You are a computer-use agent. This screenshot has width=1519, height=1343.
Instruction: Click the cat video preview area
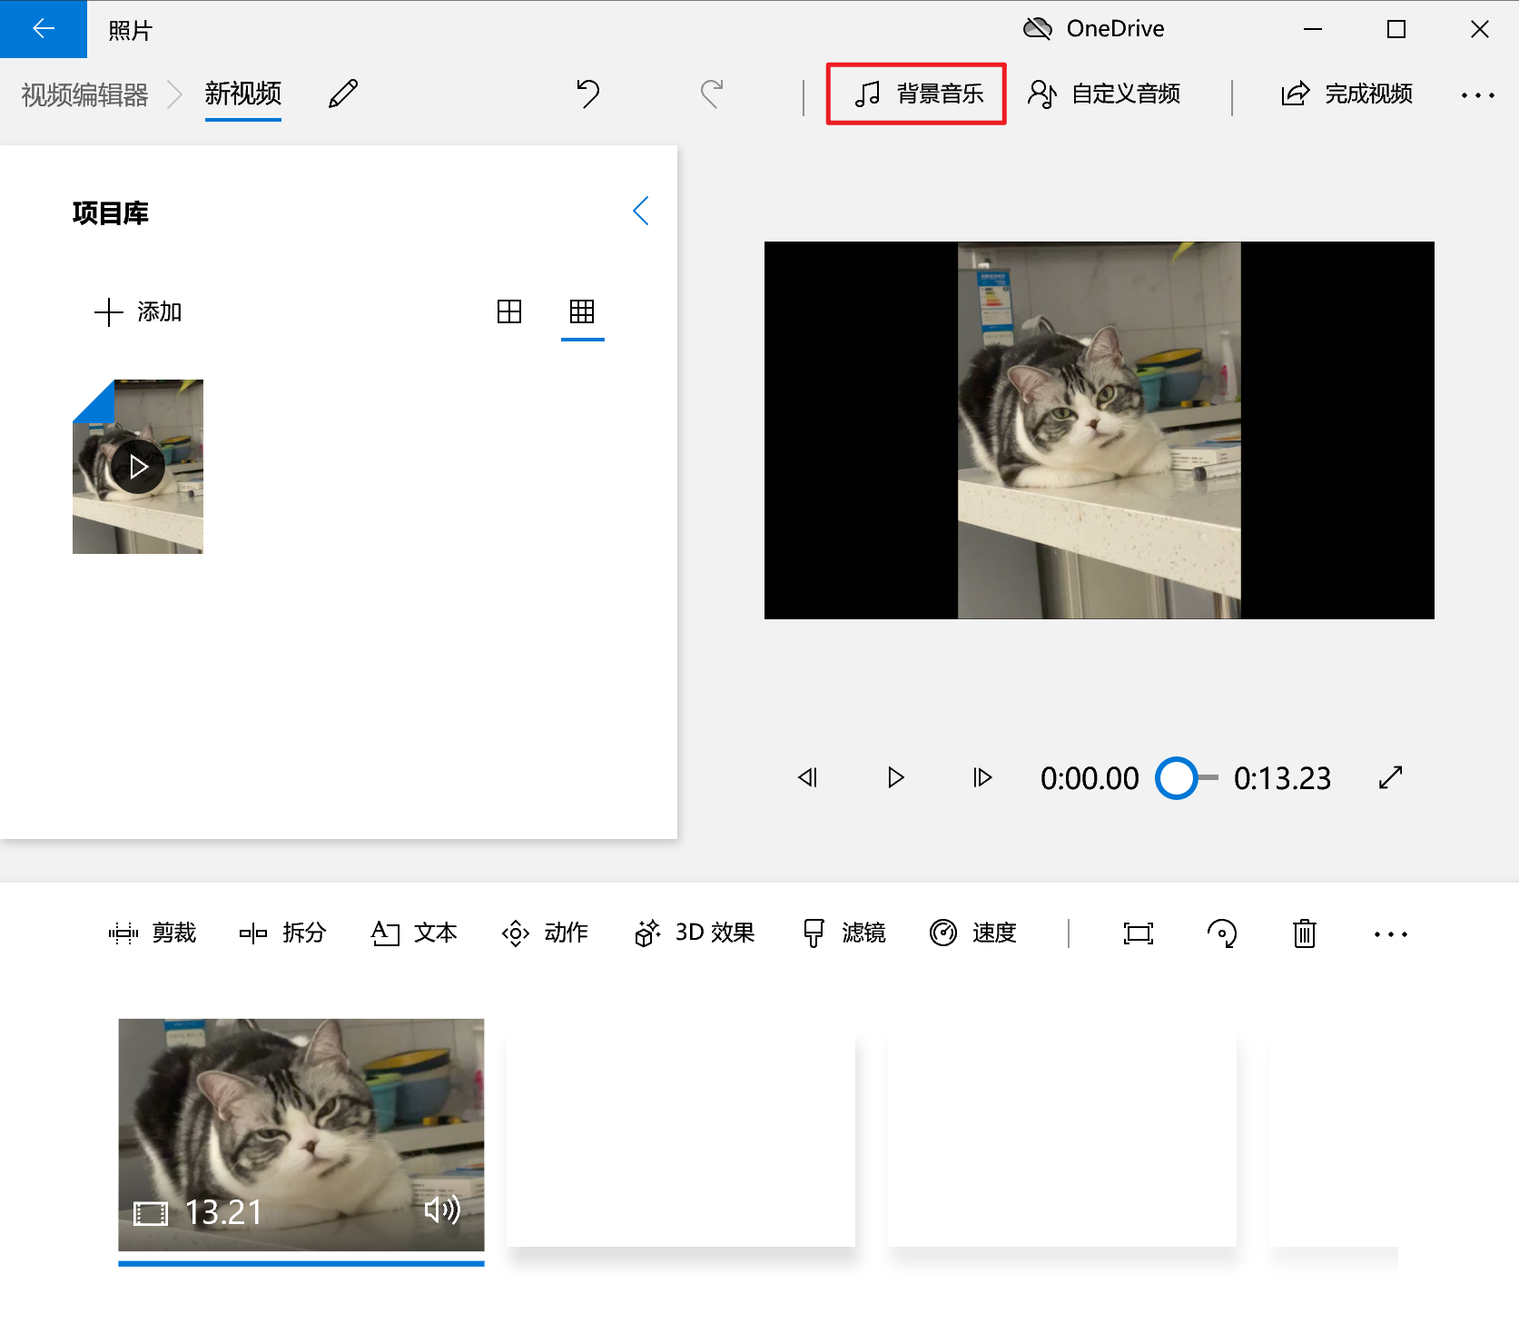tap(1100, 430)
